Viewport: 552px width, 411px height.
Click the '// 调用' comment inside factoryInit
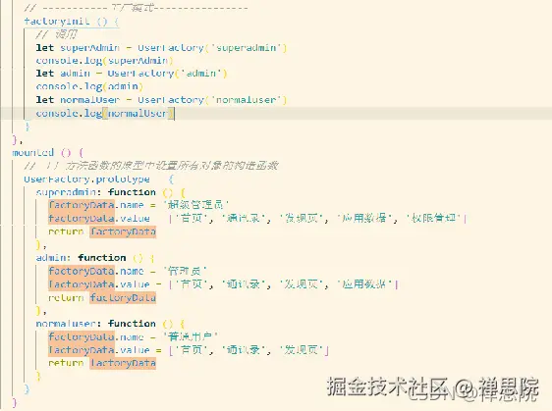pyautogui.click(x=56, y=34)
